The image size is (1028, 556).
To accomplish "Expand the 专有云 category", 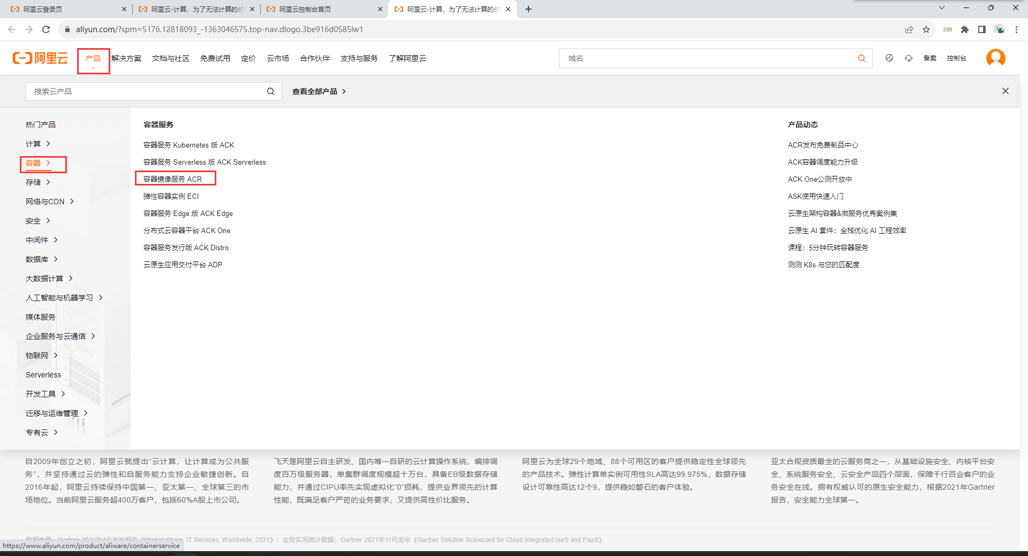I will pos(42,433).
